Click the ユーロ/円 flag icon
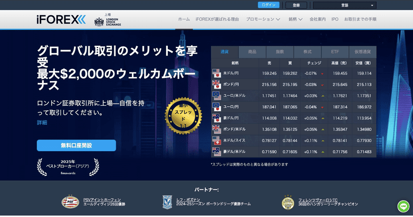This screenshot has height=217, width=413. coord(216,107)
